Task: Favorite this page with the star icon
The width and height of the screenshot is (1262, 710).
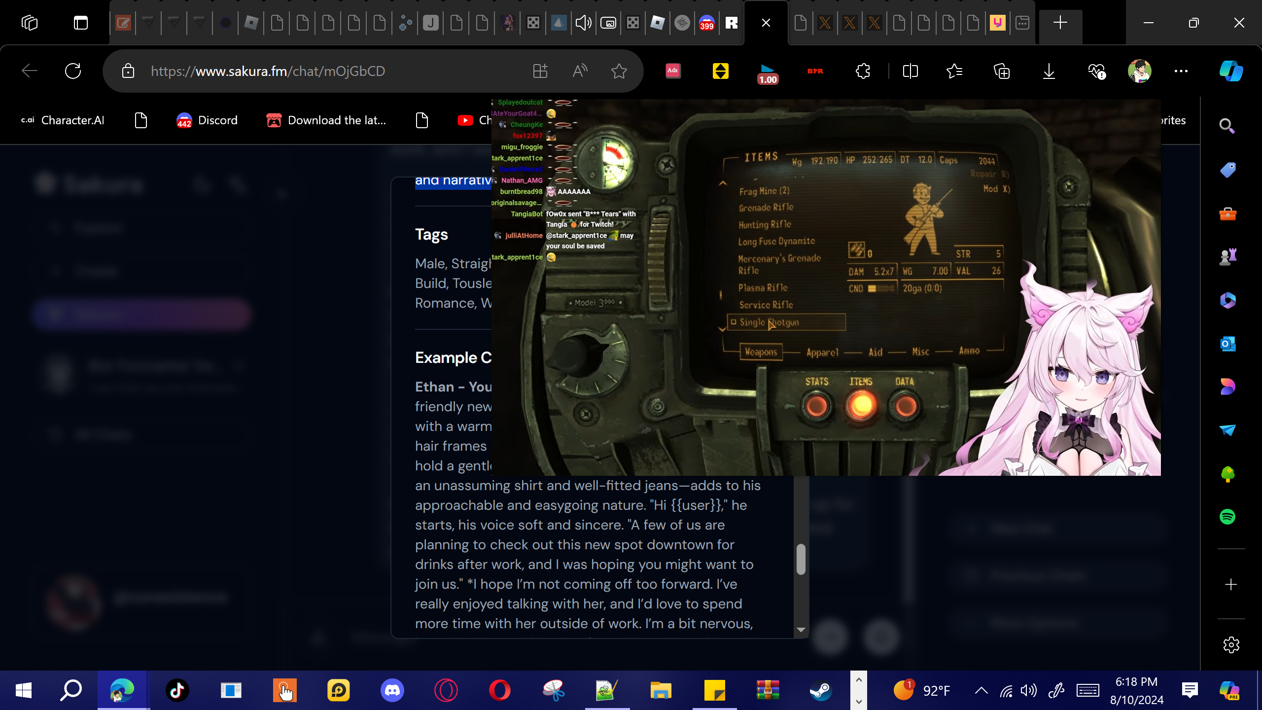Action: point(619,71)
